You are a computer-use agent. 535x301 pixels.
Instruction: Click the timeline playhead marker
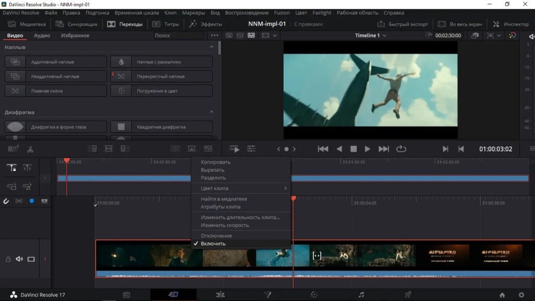click(x=294, y=198)
